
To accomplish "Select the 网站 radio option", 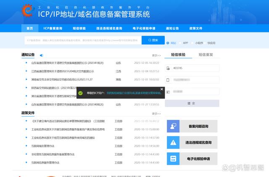I will click(x=169, y=43).
